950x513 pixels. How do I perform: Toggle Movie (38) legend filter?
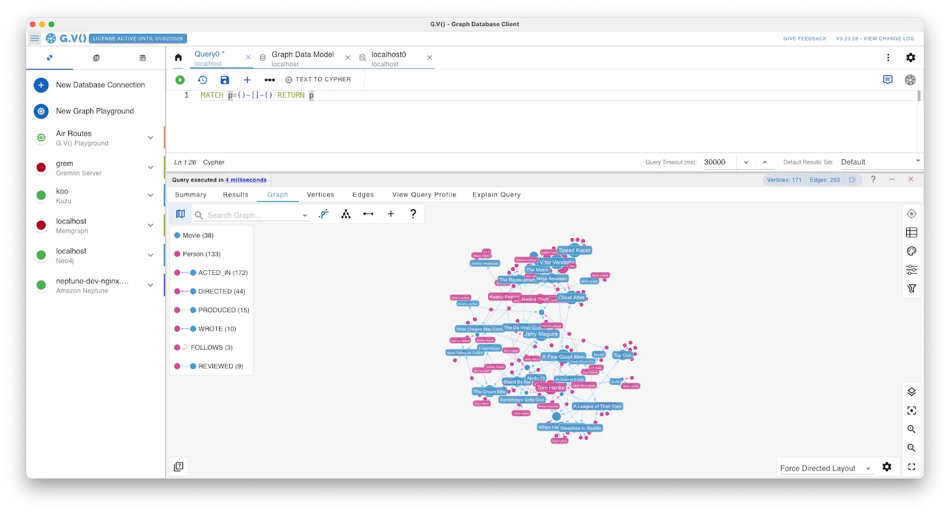(194, 236)
